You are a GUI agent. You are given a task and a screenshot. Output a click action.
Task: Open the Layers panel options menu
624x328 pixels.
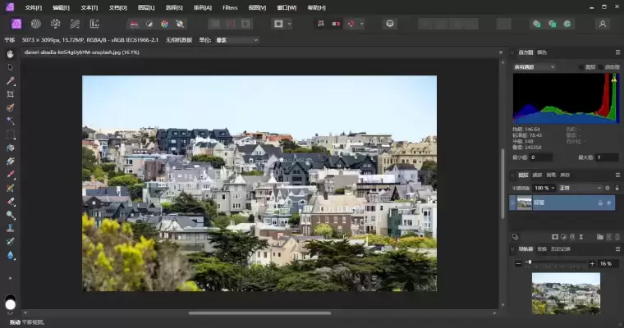coord(617,175)
